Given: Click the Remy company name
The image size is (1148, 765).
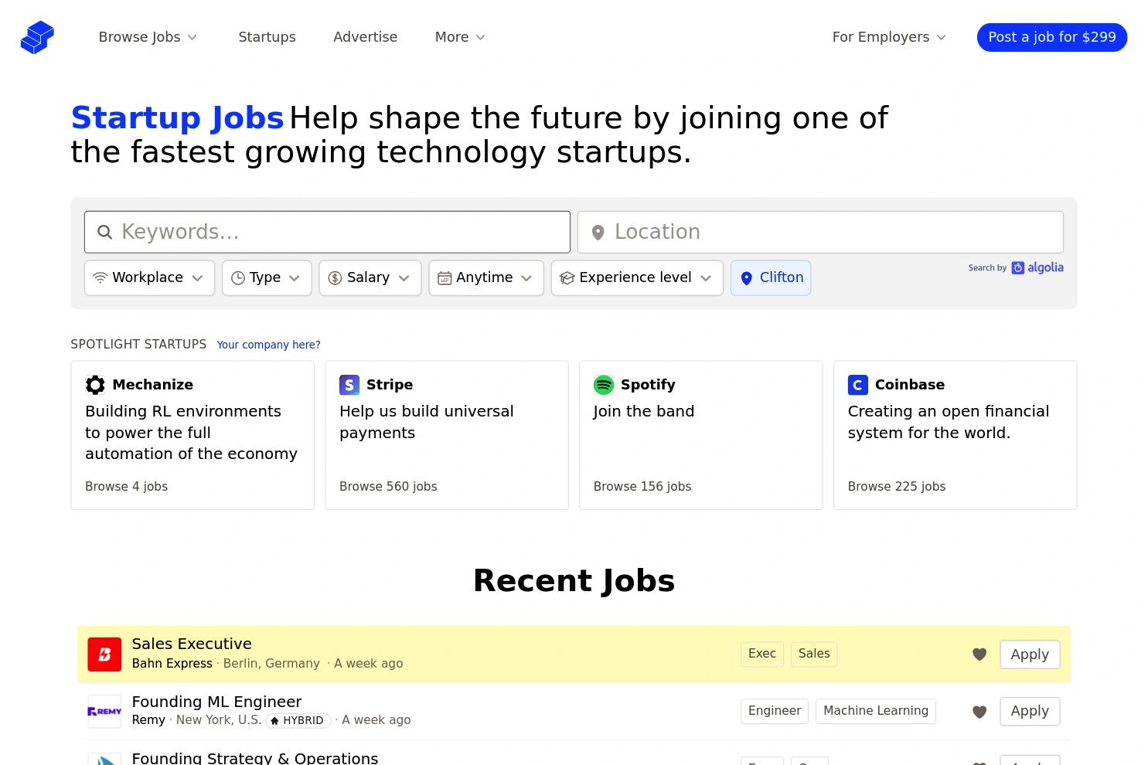Looking at the screenshot, I should (148, 720).
